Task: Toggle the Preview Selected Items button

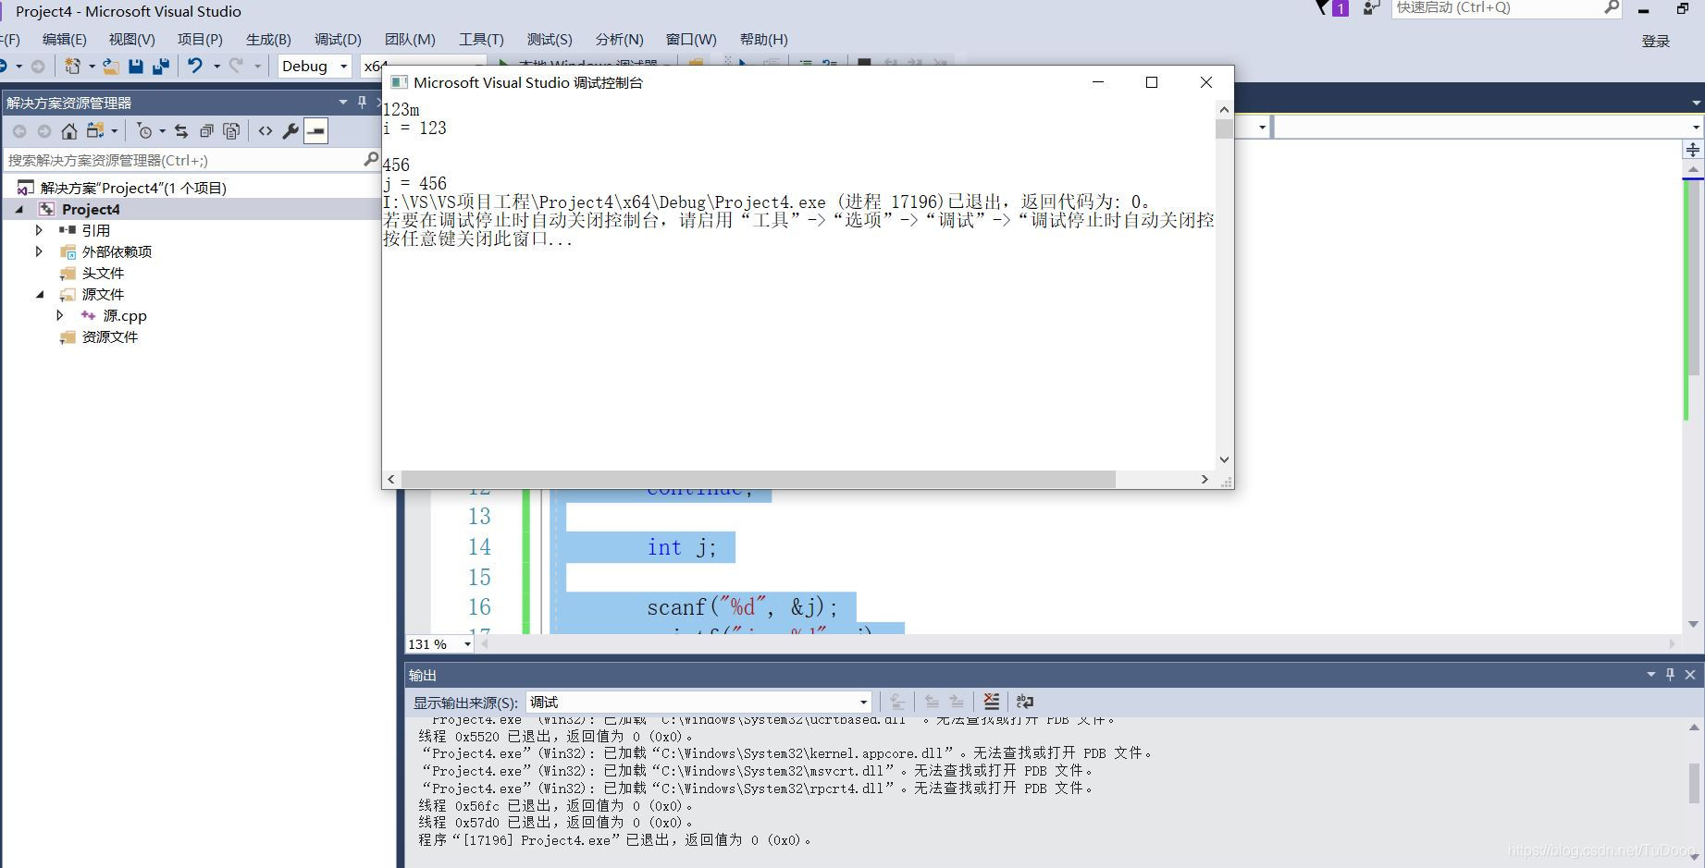Action: click(315, 131)
